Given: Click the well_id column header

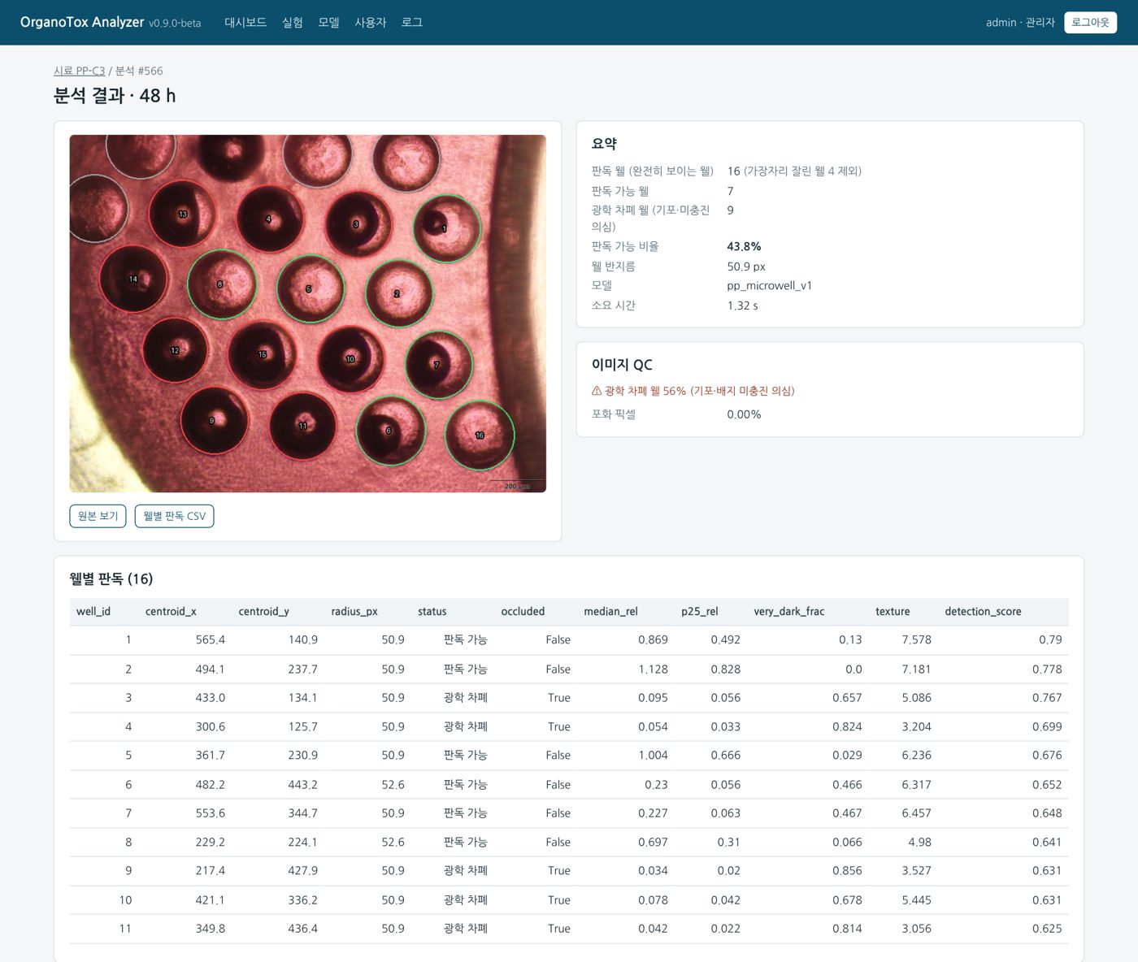Looking at the screenshot, I should pos(93,612).
